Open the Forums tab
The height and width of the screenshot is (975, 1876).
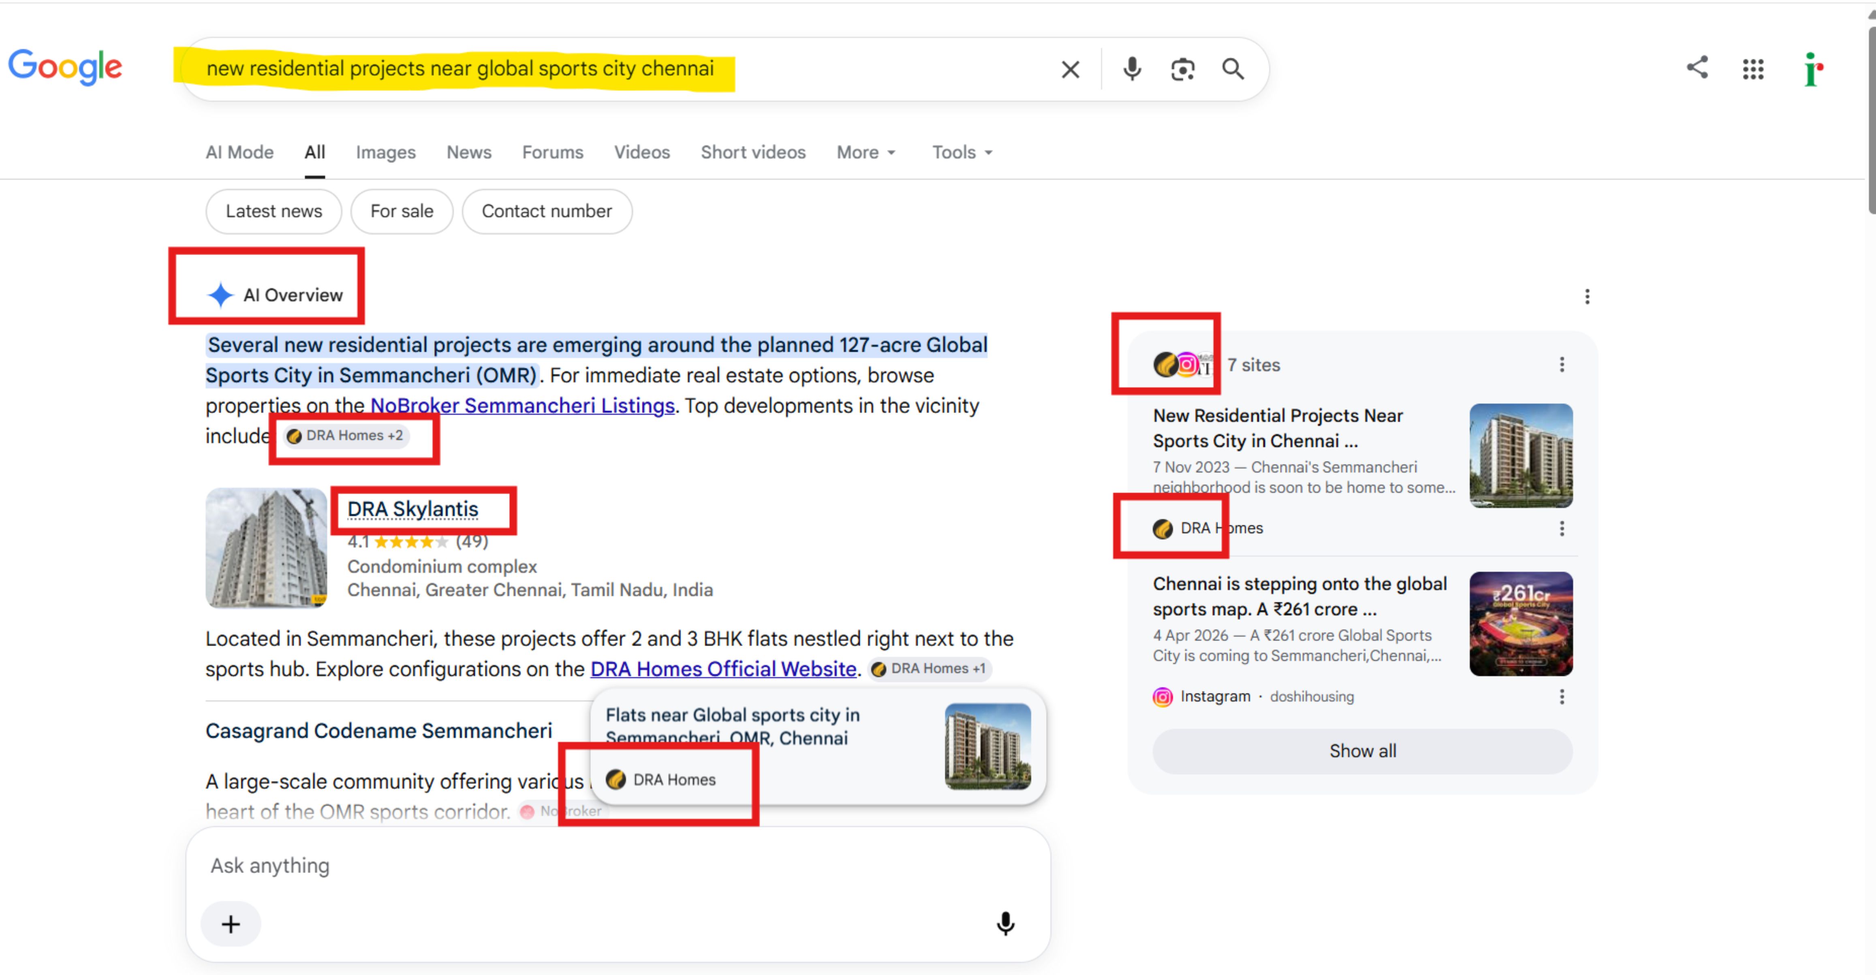(x=552, y=152)
